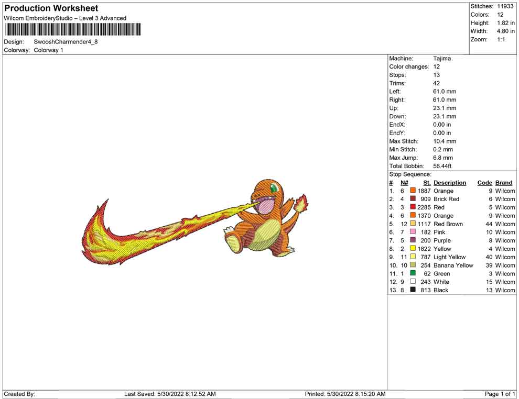Click the SwooshCharmender4_8 design name
519x399 pixels.
[x=66, y=42]
